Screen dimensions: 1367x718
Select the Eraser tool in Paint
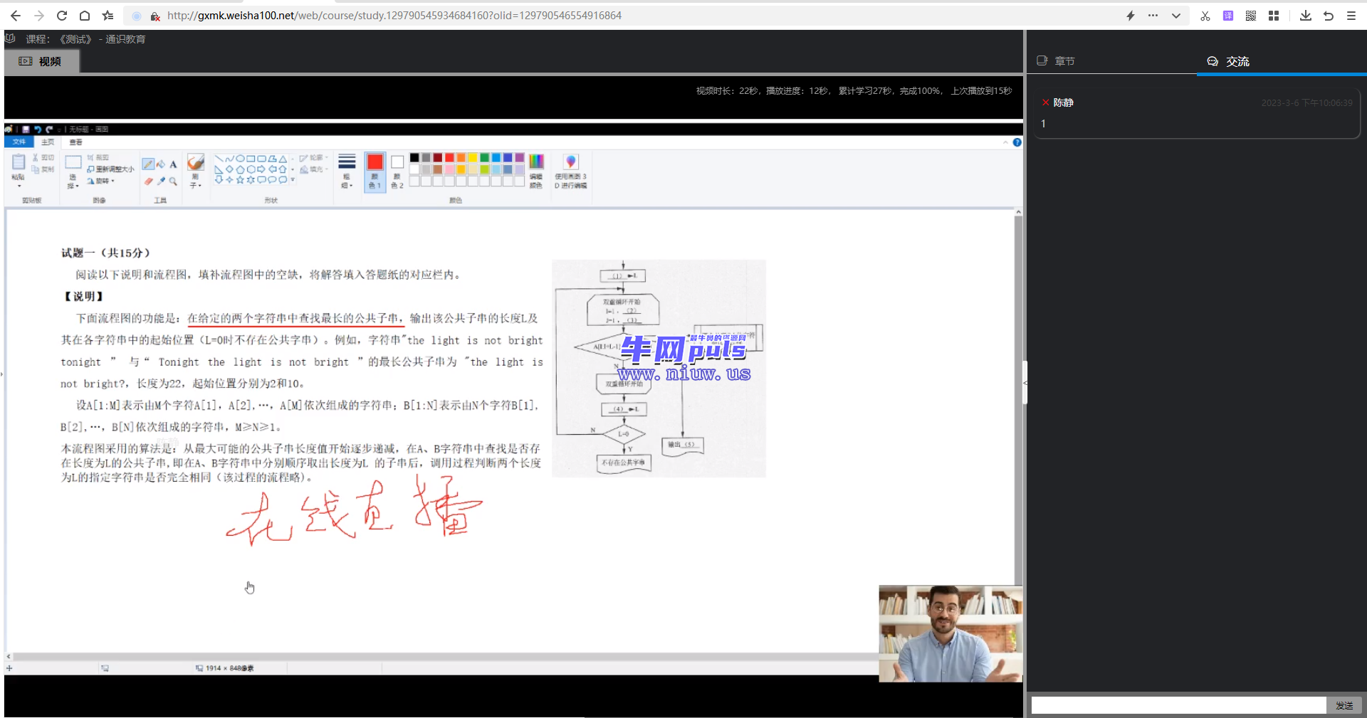tap(148, 181)
